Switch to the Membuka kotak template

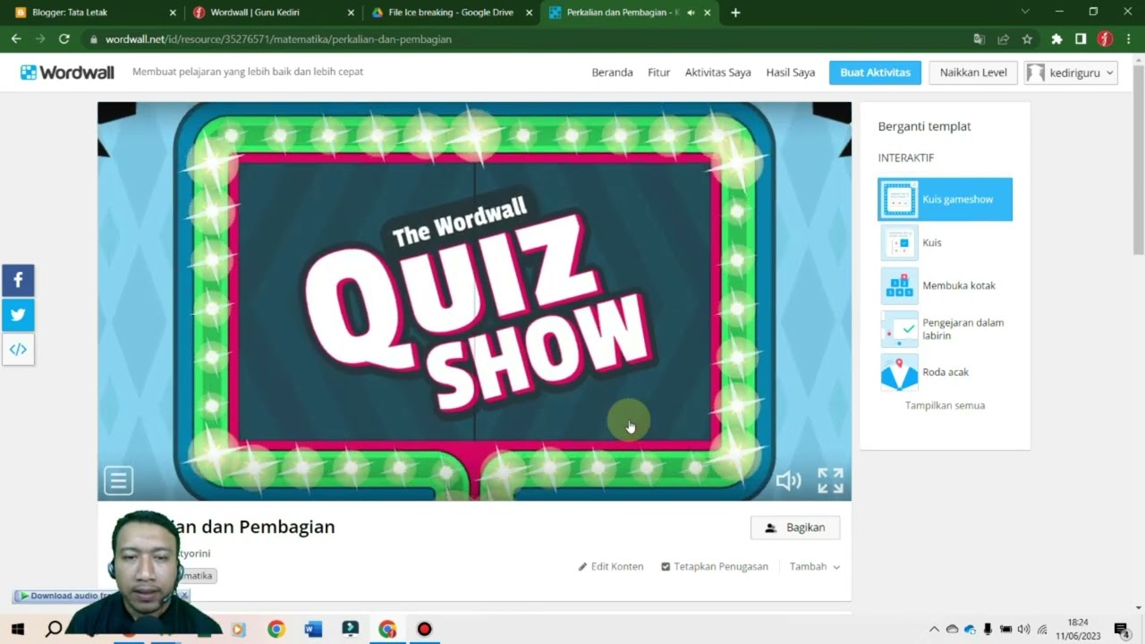click(x=946, y=285)
